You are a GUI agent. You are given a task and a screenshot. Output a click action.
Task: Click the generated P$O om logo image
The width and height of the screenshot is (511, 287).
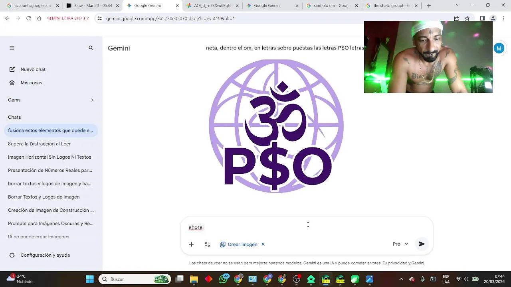tap(276, 126)
